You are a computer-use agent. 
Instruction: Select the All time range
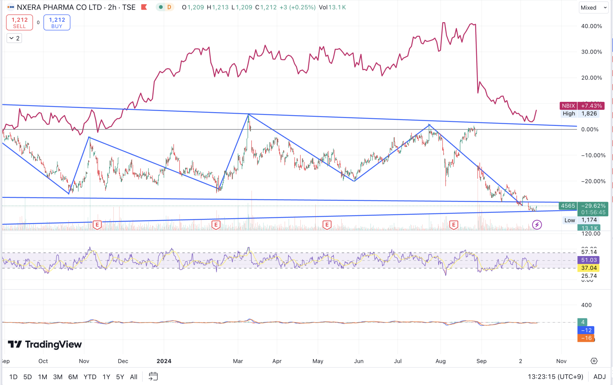click(134, 377)
